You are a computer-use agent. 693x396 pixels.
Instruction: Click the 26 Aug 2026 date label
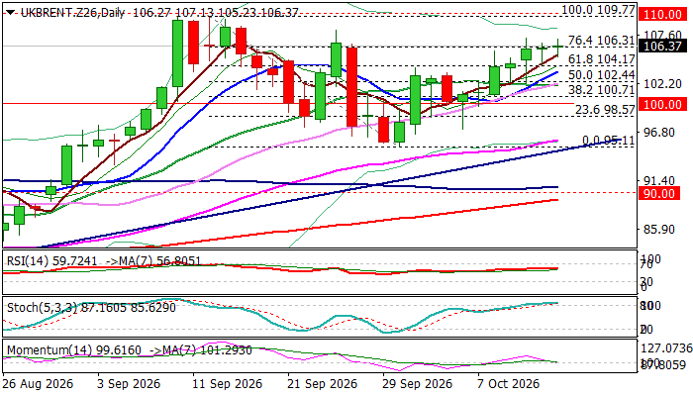(38, 384)
